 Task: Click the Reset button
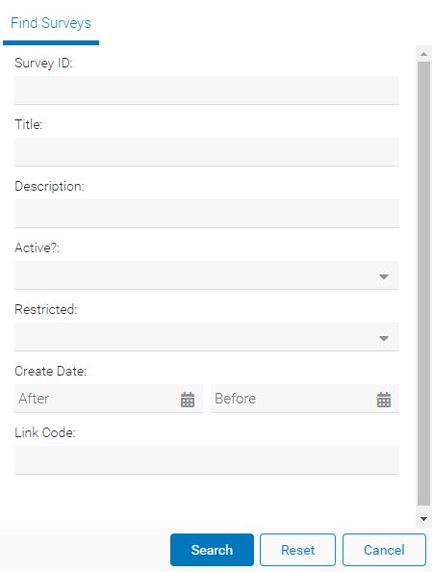(297, 550)
